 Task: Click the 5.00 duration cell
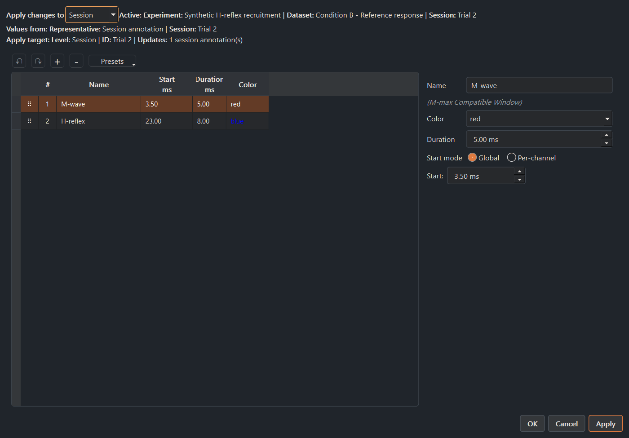(209, 104)
